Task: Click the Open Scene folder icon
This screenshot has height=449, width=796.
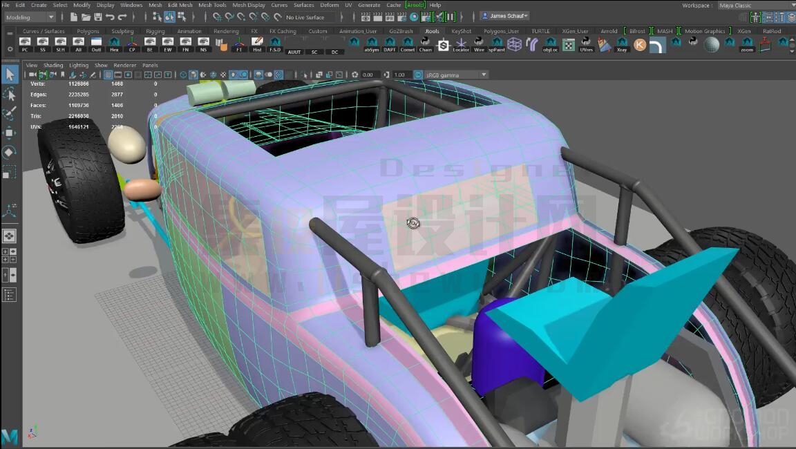Action: 86,17
